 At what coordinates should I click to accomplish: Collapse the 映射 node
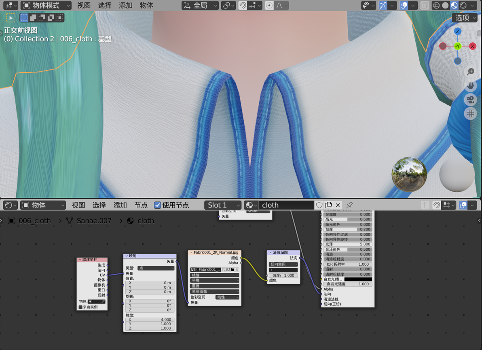coord(127,256)
